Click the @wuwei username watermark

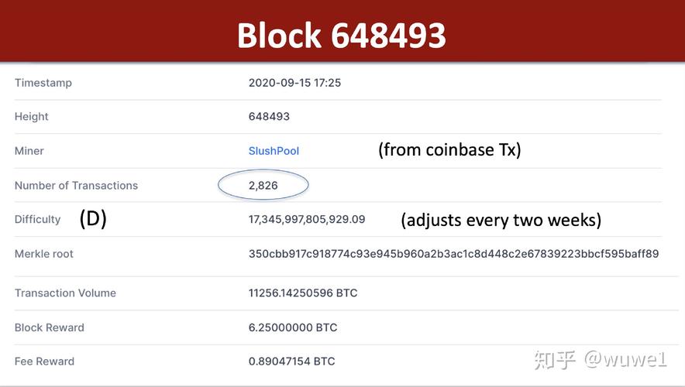click(x=625, y=360)
